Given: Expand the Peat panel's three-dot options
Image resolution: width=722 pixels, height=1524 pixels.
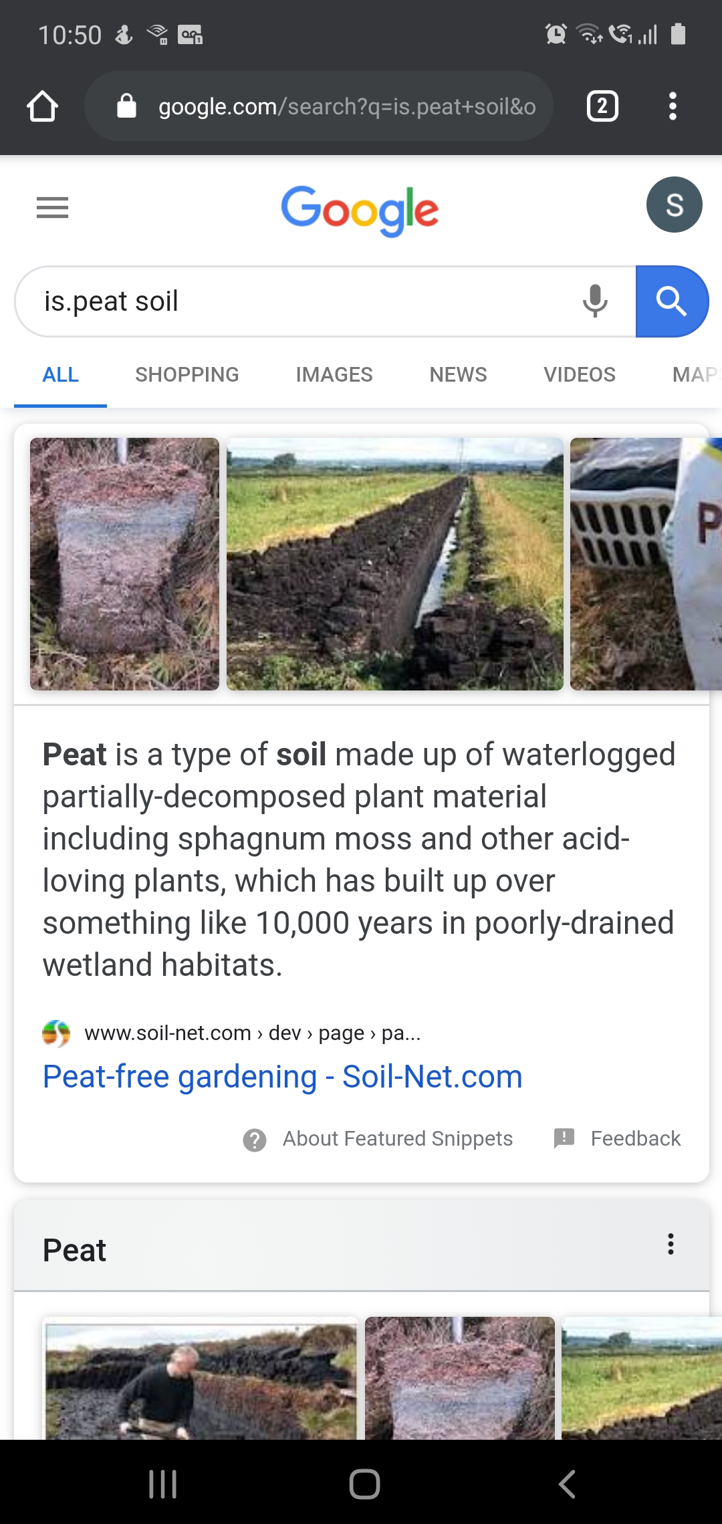Looking at the screenshot, I should point(671,1244).
